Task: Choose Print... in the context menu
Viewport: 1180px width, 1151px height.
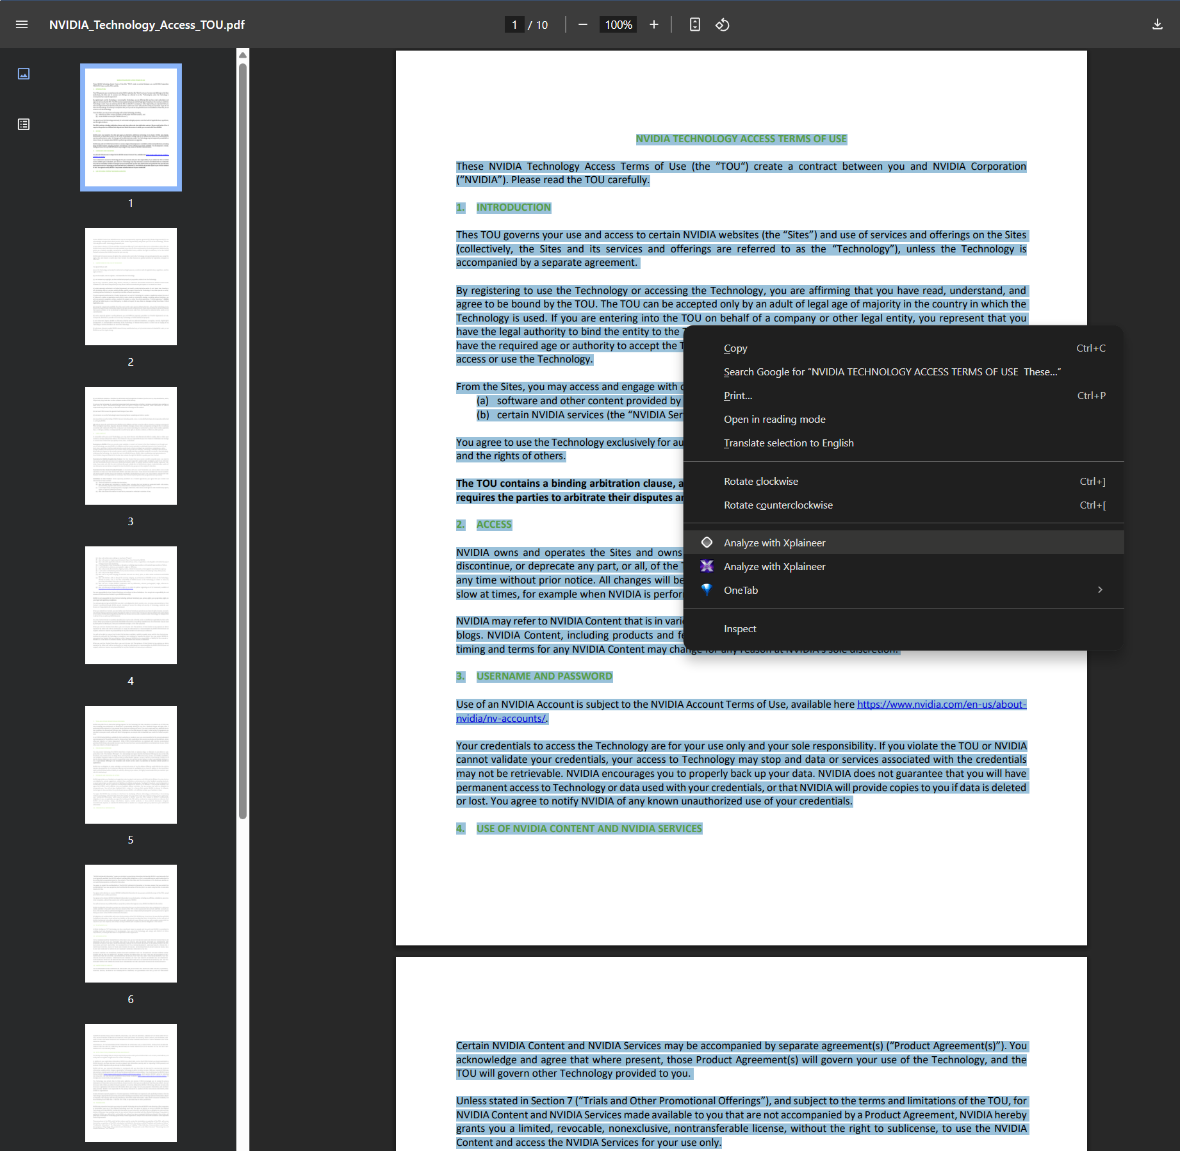Action: click(903, 396)
